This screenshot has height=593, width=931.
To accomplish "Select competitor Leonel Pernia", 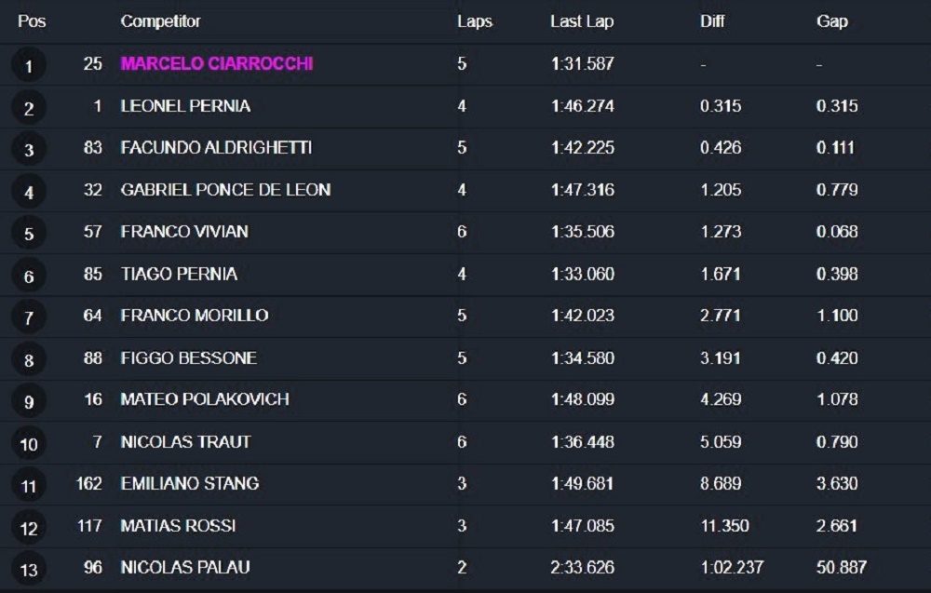I will click(x=185, y=105).
